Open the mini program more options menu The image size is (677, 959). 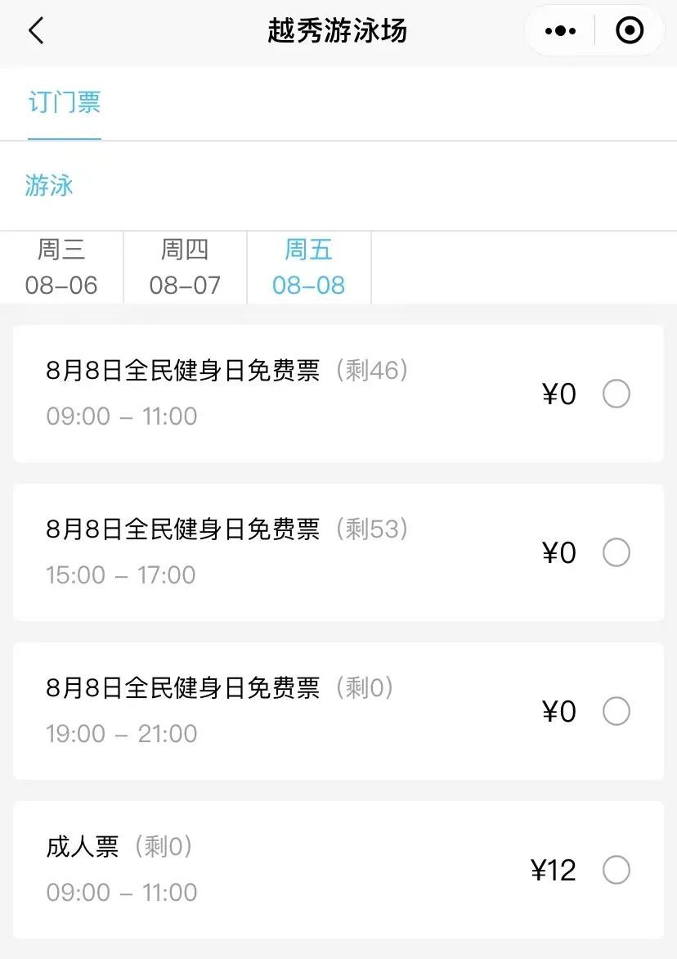click(560, 31)
